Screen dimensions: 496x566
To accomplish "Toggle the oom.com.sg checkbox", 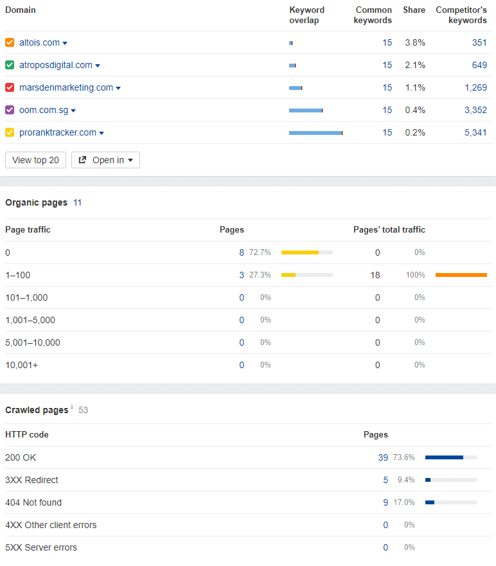I will (10, 110).
